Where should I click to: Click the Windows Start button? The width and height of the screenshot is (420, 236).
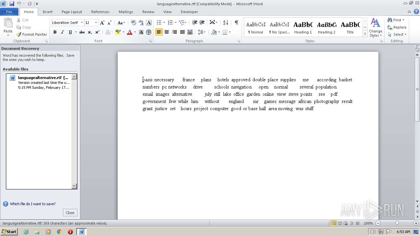pyautogui.click(x=9, y=232)
